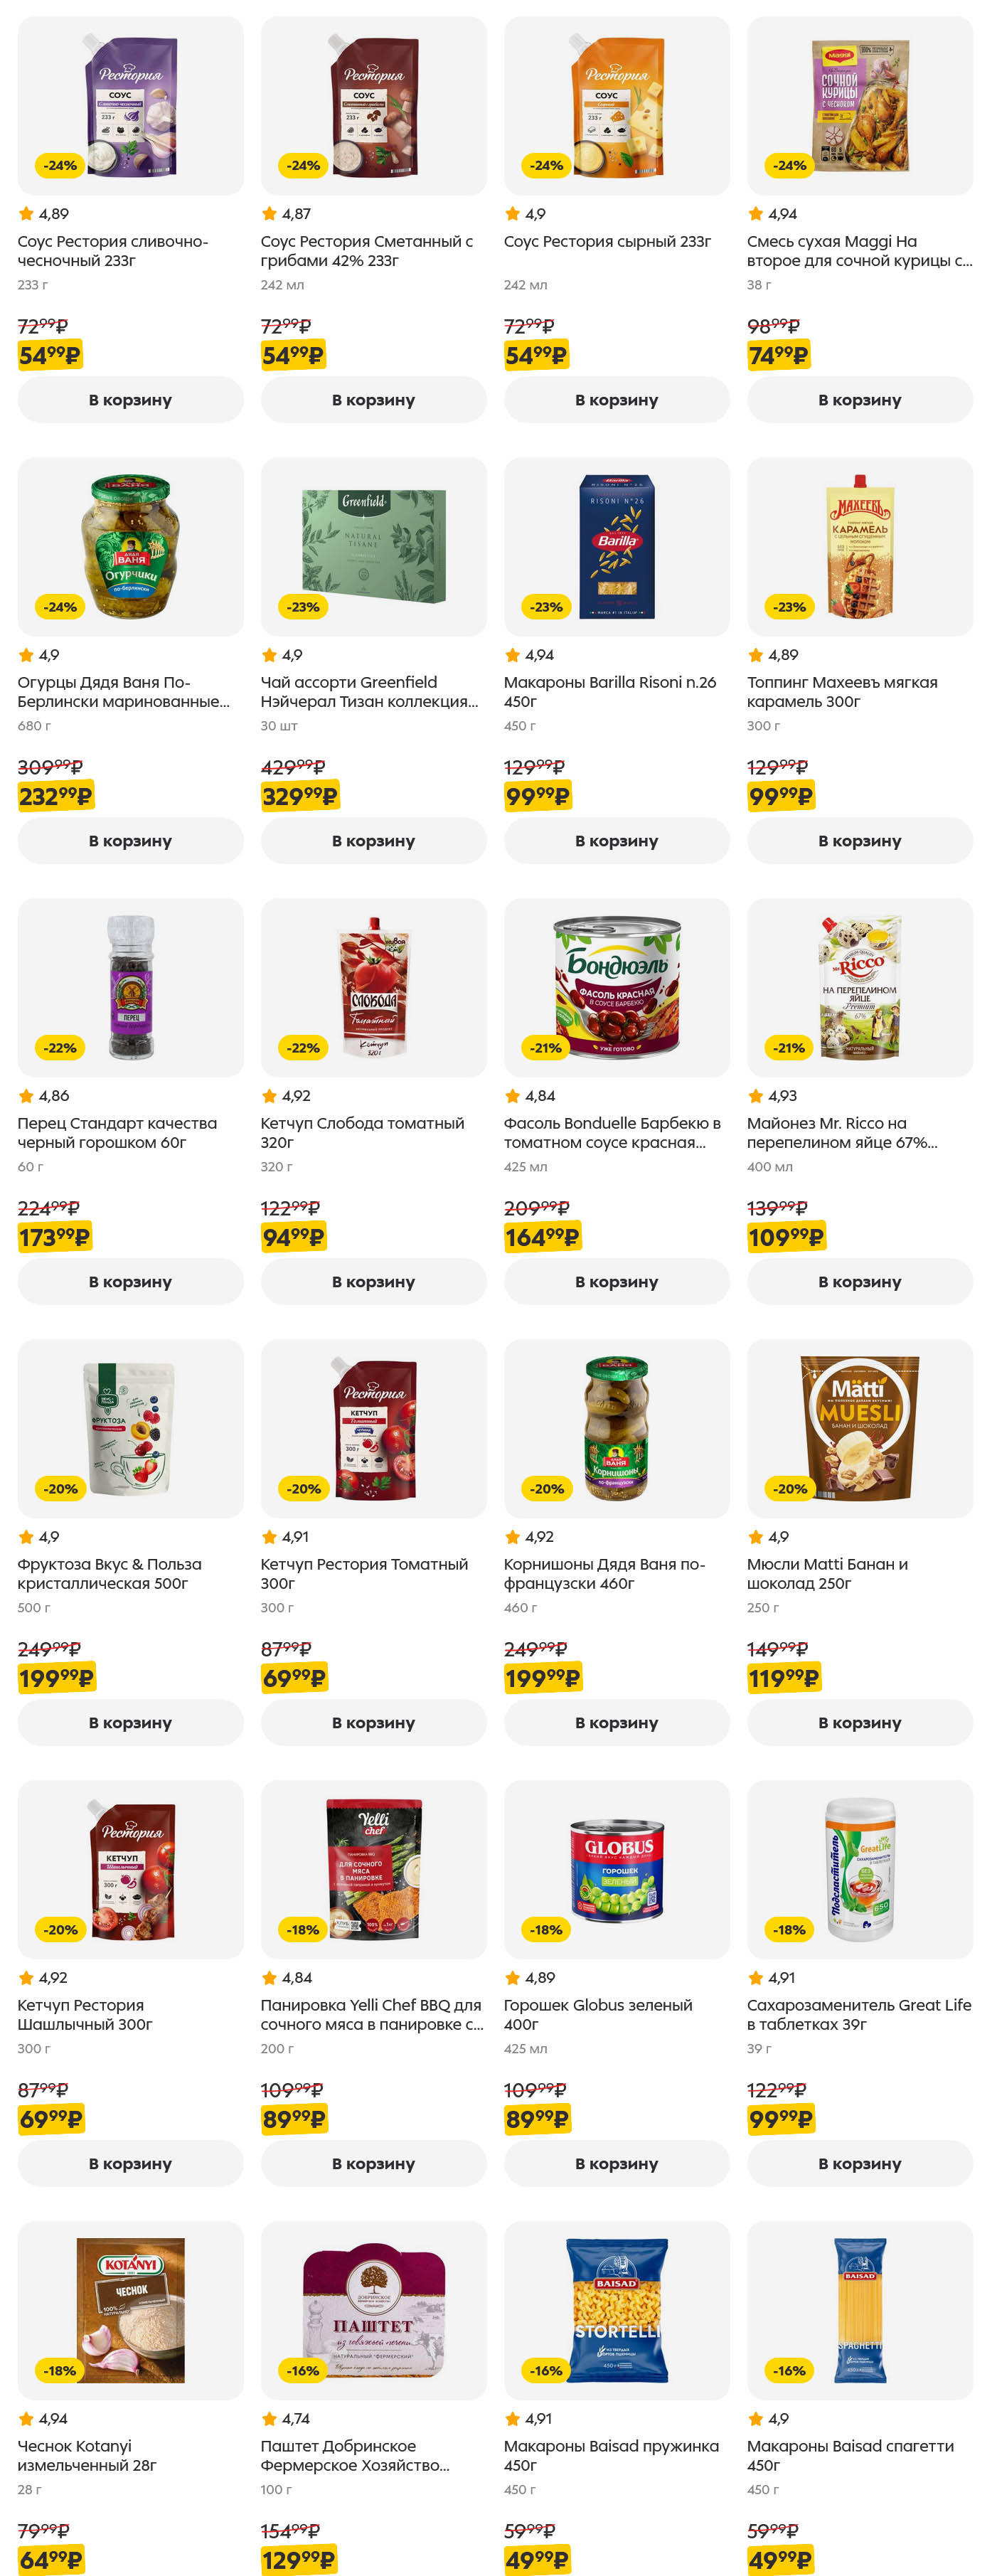Add Фруктоза Вкус & Польза to cart
Viewport: 997px width, 2576px height.
[130, 1723]
